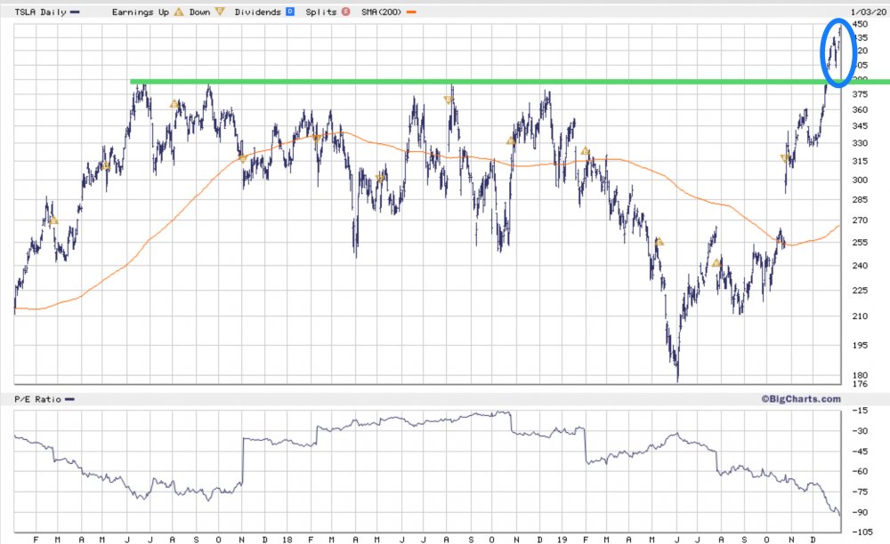890x544 pixels.
Task: Click the 450 price axis label
Action: tap(860, 24)
